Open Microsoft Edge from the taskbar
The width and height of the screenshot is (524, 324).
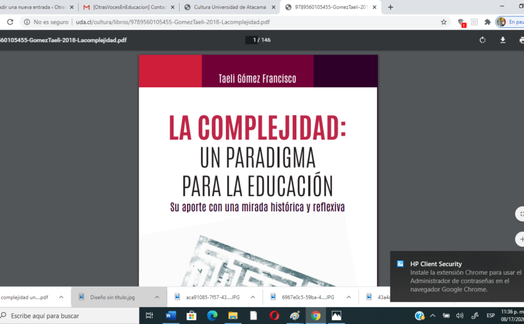click(211, 315)
